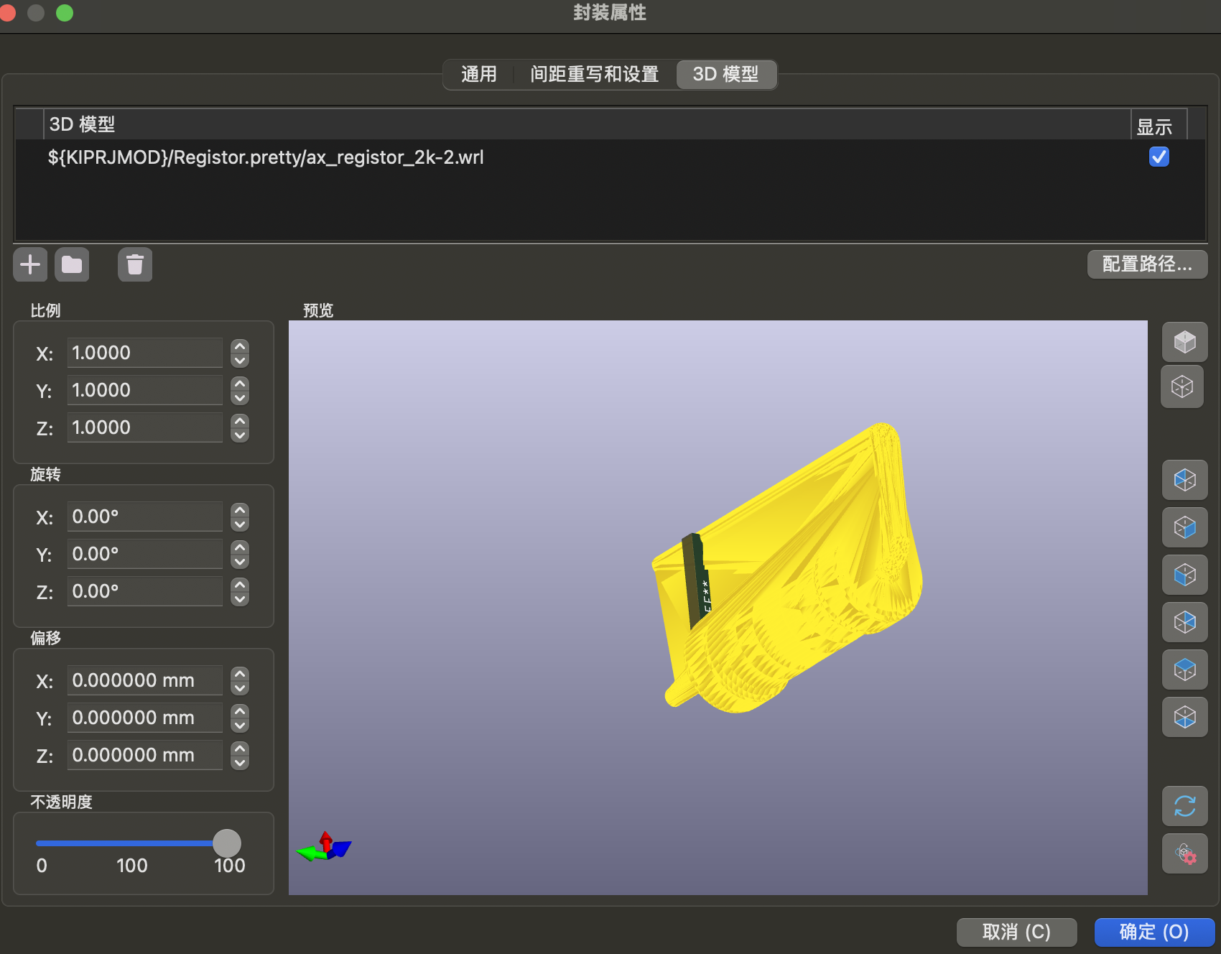1221x954 pixels.
Task: Click the 比例 X input field
Action: [145, 353]
